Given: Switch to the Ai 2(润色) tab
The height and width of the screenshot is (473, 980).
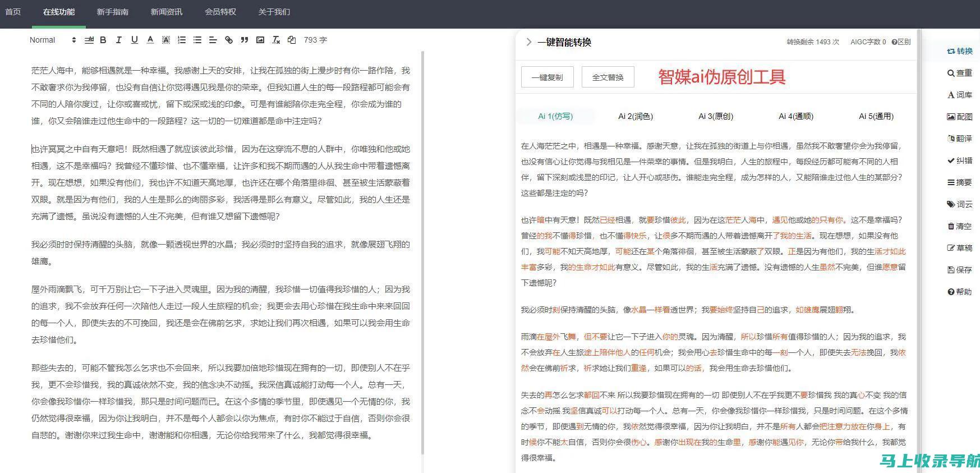Looking at the screenshot, I should pyautogui.click(x=636, y=116).
